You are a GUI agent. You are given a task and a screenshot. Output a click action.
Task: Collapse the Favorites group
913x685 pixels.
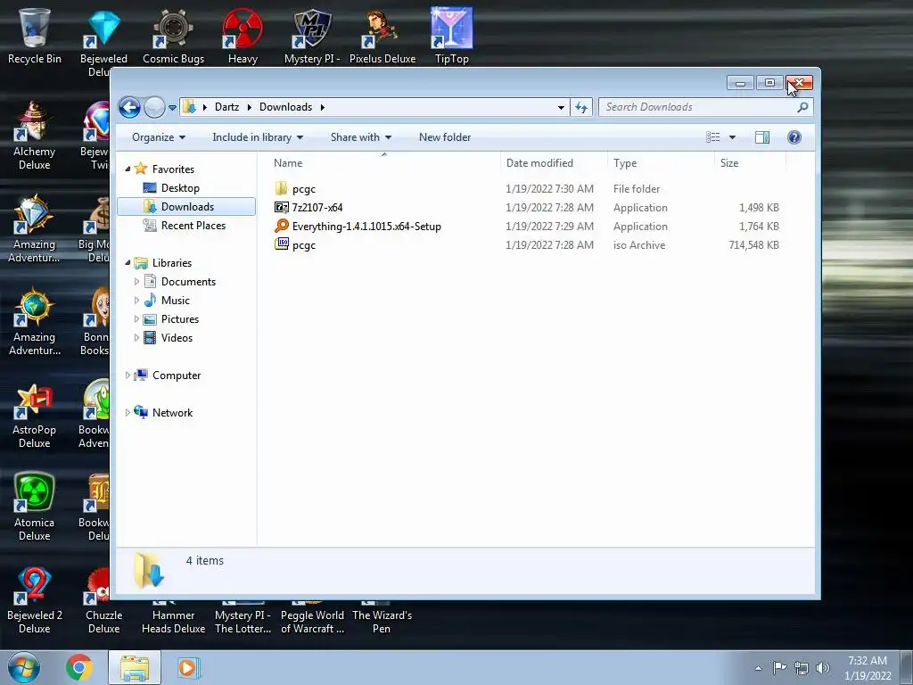(127, 169)
